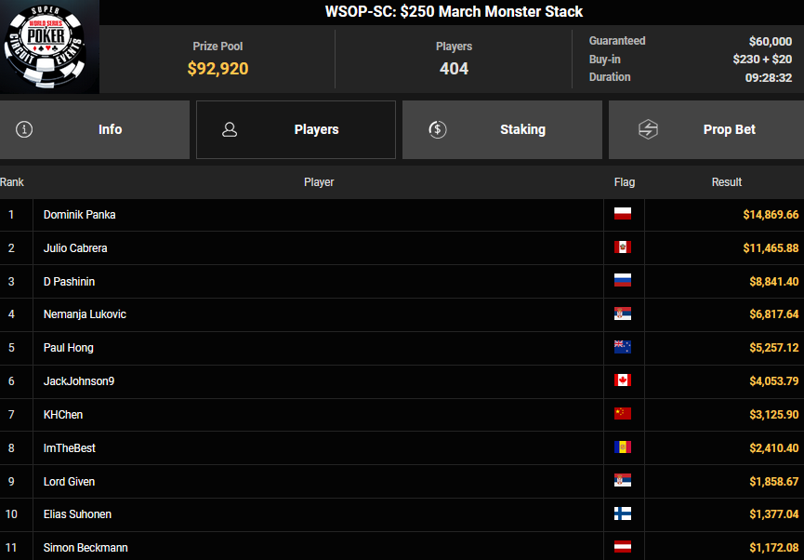The image size is (804, 560).
Task: Click the person icon on Players tab
Action: [x=230, y=129]
